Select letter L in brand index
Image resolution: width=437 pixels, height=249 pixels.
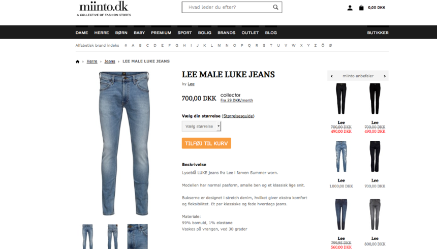212,45
